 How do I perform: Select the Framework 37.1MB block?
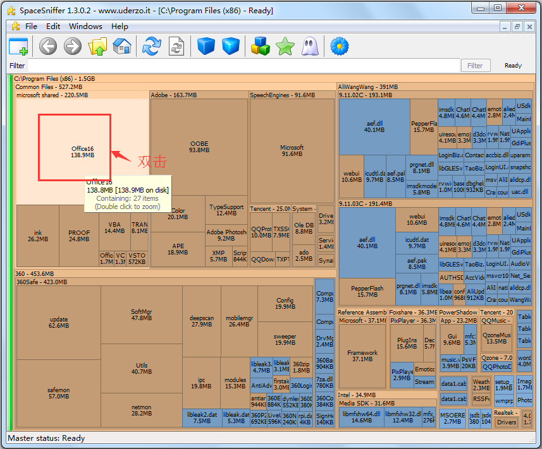pyautogui.click(x=362, y=356)
